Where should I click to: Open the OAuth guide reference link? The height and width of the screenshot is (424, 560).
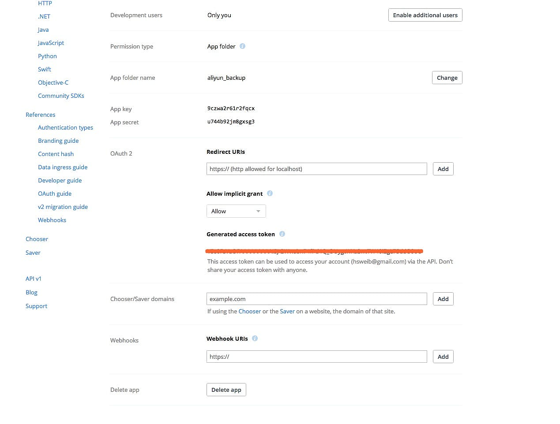[55, 193]
